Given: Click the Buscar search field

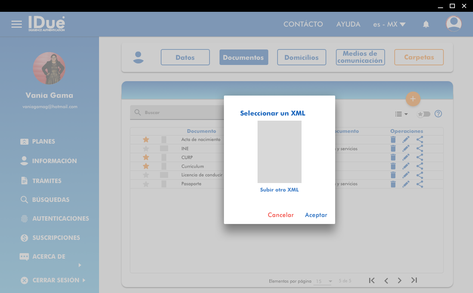Looking at the screenshot, I should point(177,113).
